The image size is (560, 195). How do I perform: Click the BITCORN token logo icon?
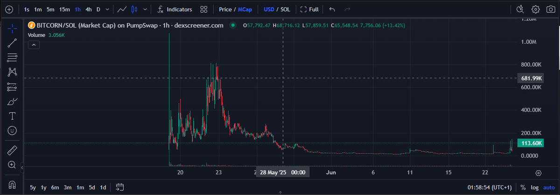coord(32,26)
